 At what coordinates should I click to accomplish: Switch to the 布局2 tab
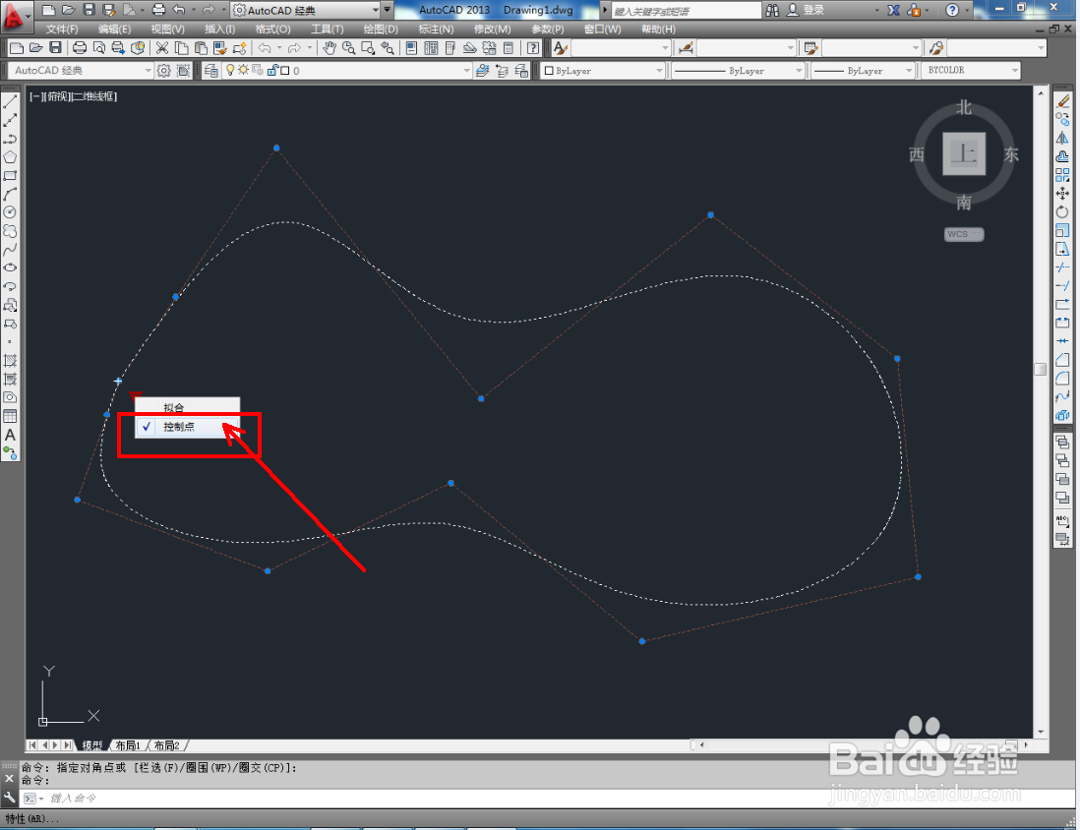click(166, 746)
